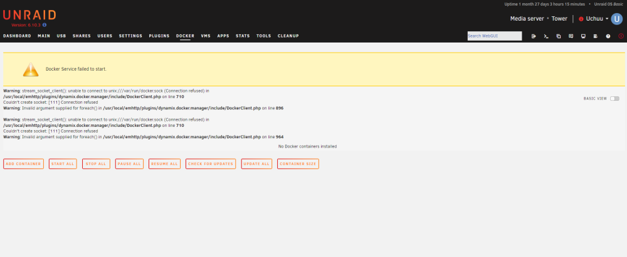Click the 'Docker Service failed to start.' message
Image resolution: width=627 pixels, height=257 pixels.
pyautogui.click(x=76, y=69)
